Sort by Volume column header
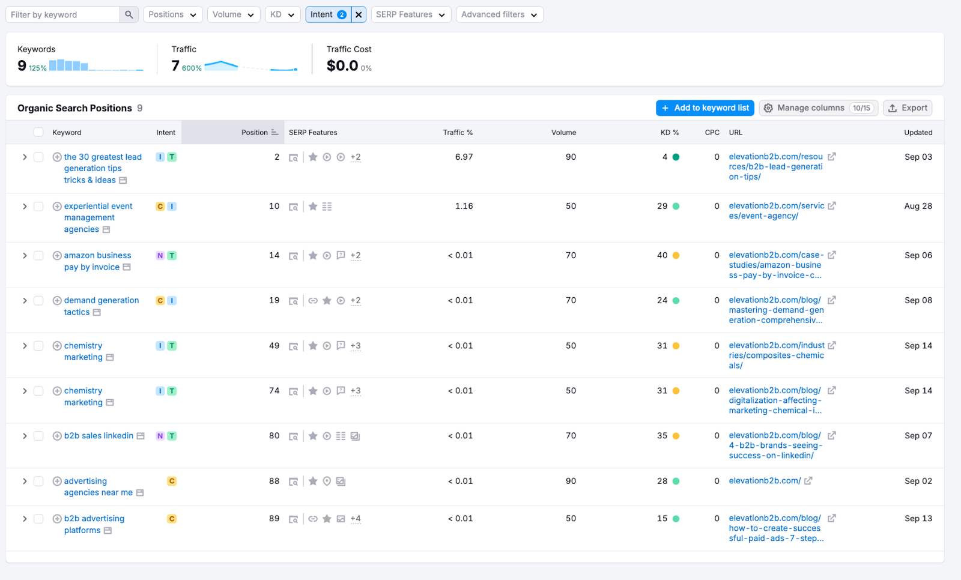Screen dimensions: 961x580 pos(563,132)
